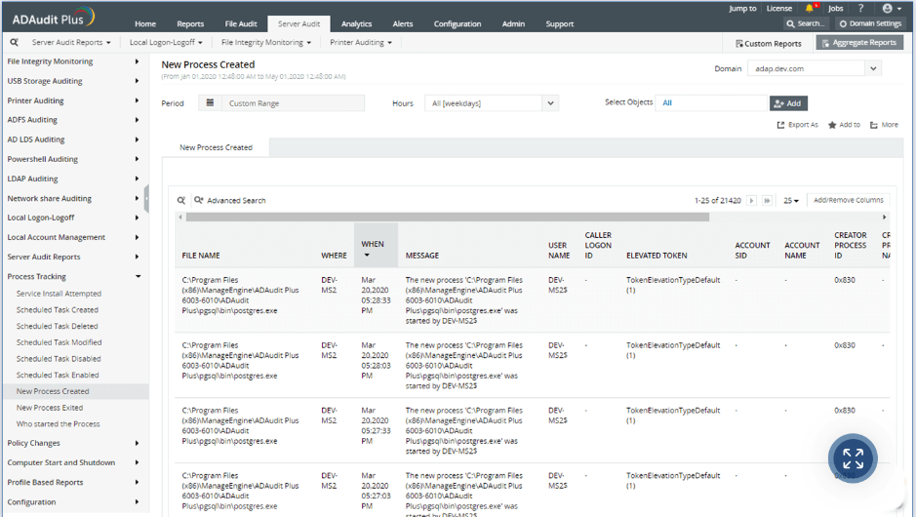Select New Process Exited report
916x517 pixels.
(x=50, y=408)
